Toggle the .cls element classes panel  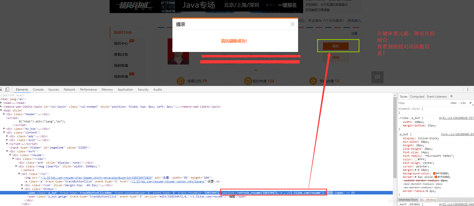(x=462, y=103)
